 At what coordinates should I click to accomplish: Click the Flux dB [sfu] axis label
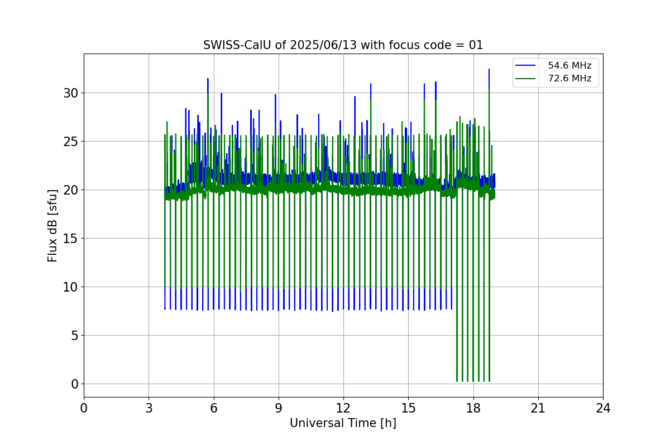point(52,225)
